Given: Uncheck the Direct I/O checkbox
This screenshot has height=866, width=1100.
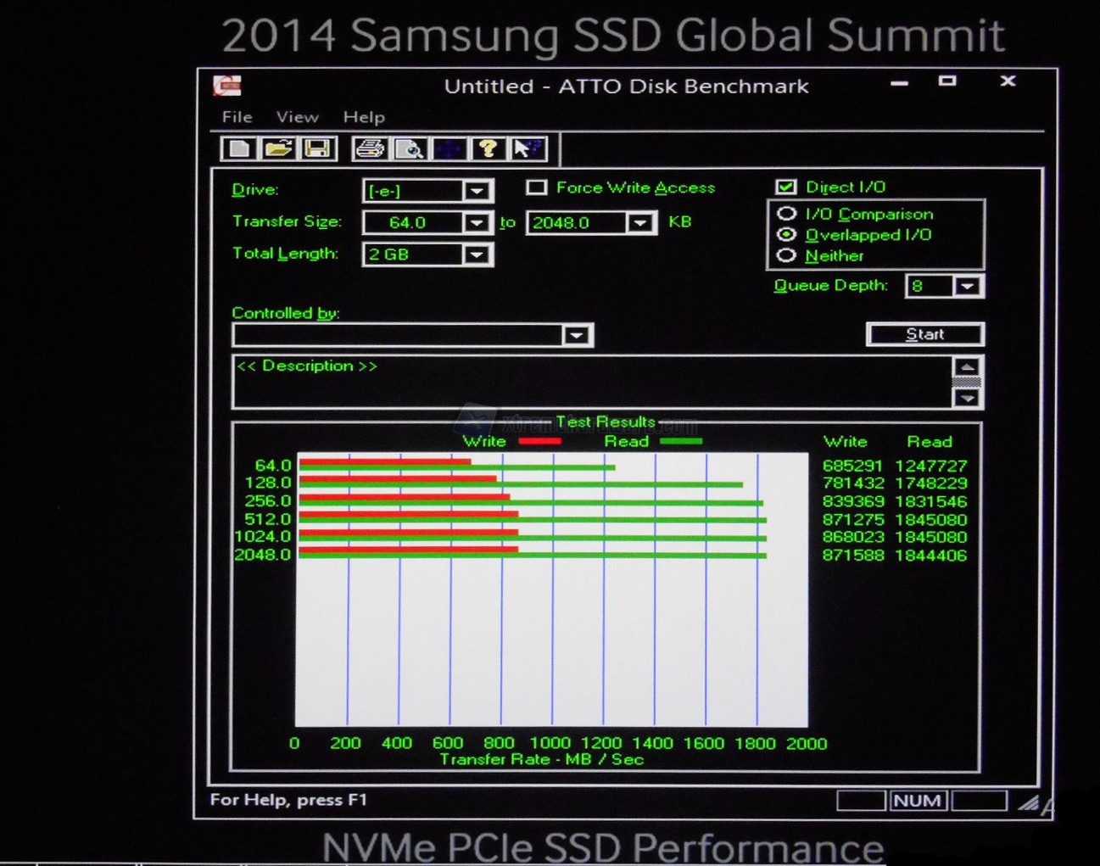Looking at the screenshot, I should click(785, 187).
